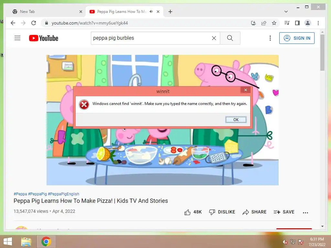Open Chrome media controls icon

pos(287,23)
